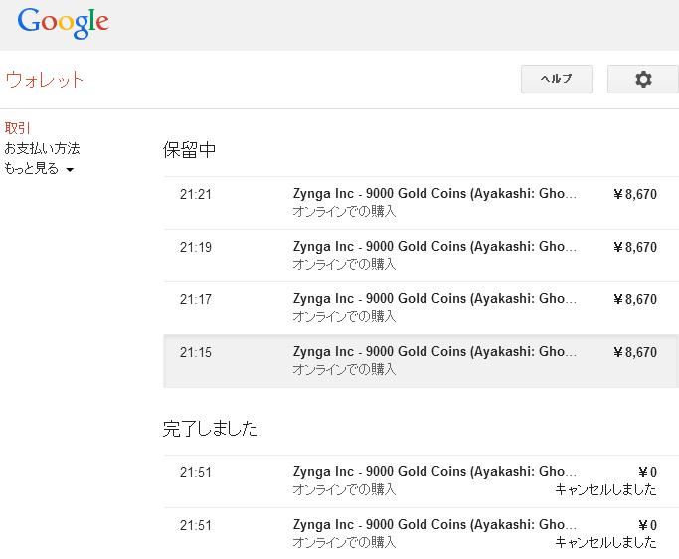Open the ウォレット wallet heading link
Viewport: 679px width, 559px height.
44,80
